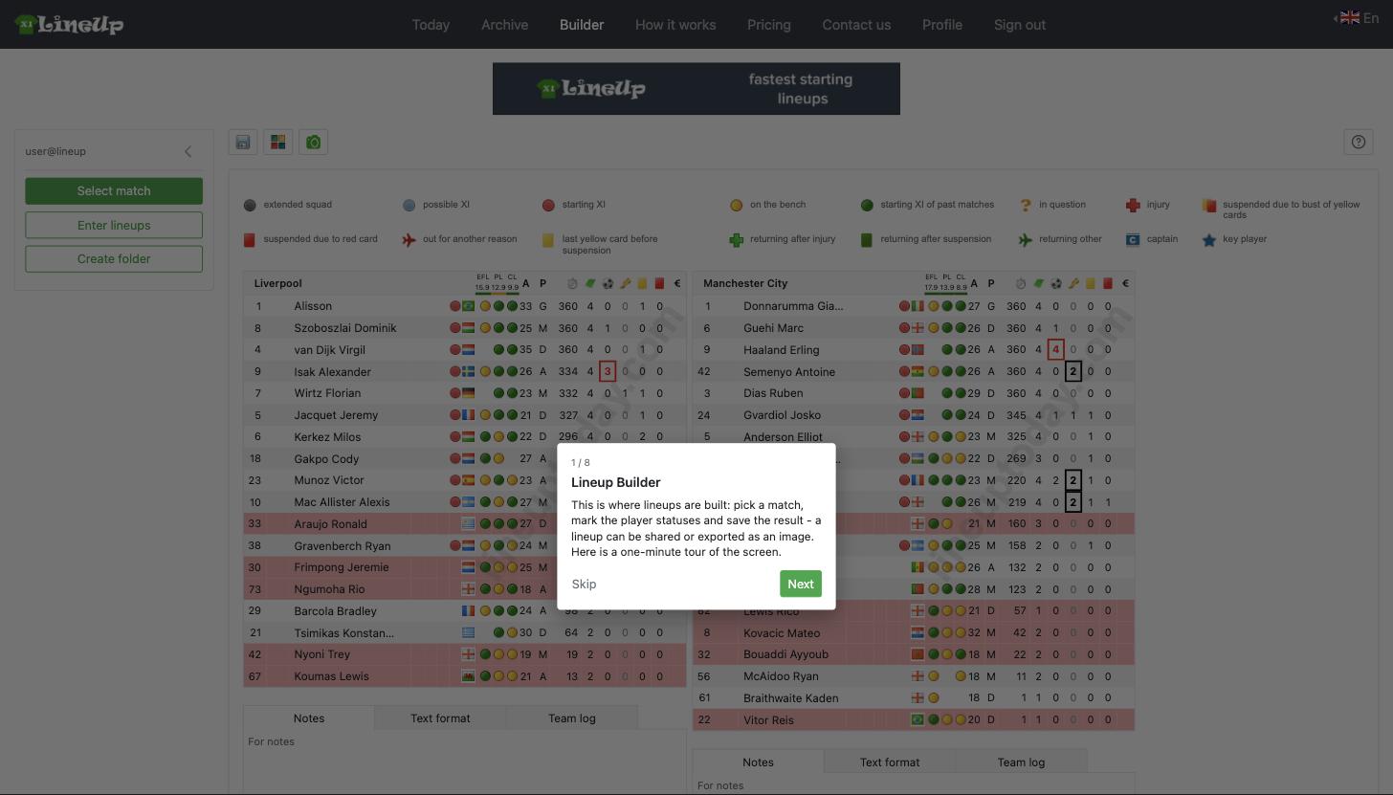Click the key player blue star legend icon
The image size is (1393, 795).
click(1209, 239)
